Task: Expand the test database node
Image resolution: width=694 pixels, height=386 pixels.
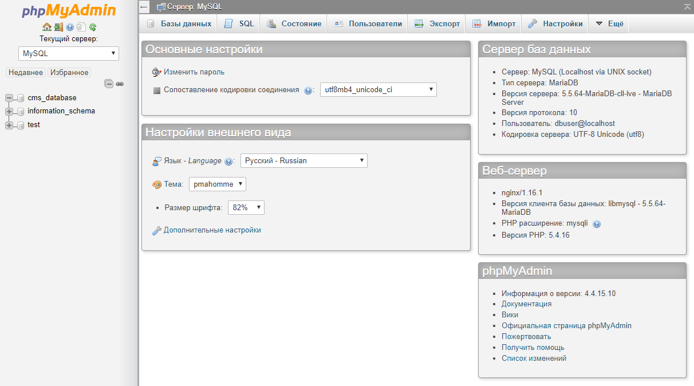Action: pyautogui.click(x=9, y=125)
